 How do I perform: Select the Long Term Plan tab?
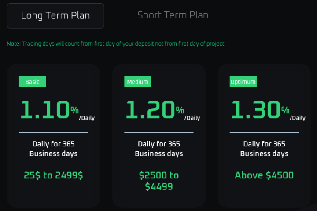click(x=55, y=16)
